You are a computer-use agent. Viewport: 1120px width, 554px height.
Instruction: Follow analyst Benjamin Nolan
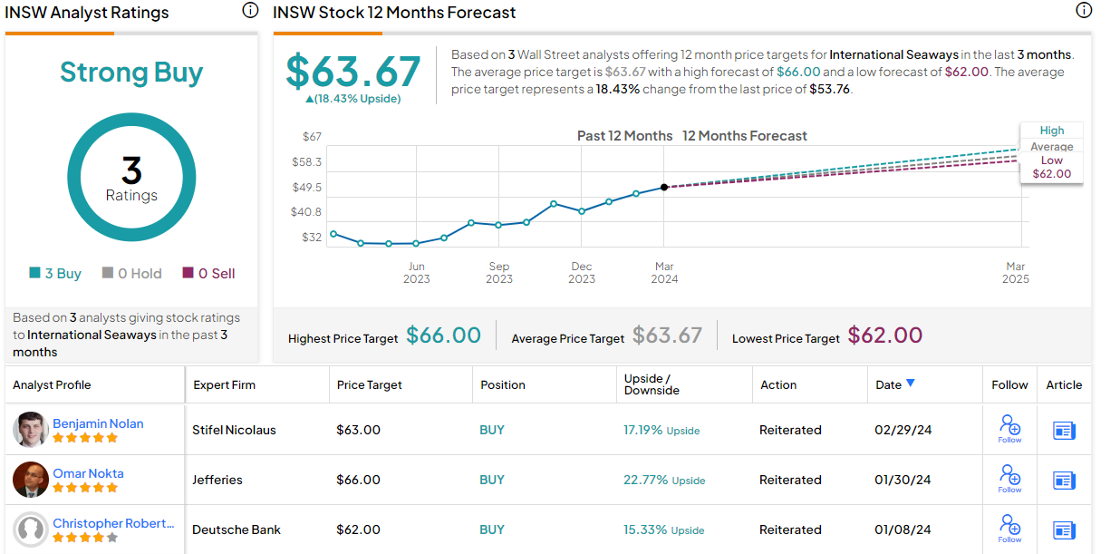[x=1009, y=428]
